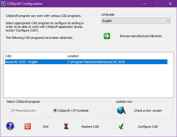
Task: Click the Configure CAD button label
Action: tap(148, 127)
